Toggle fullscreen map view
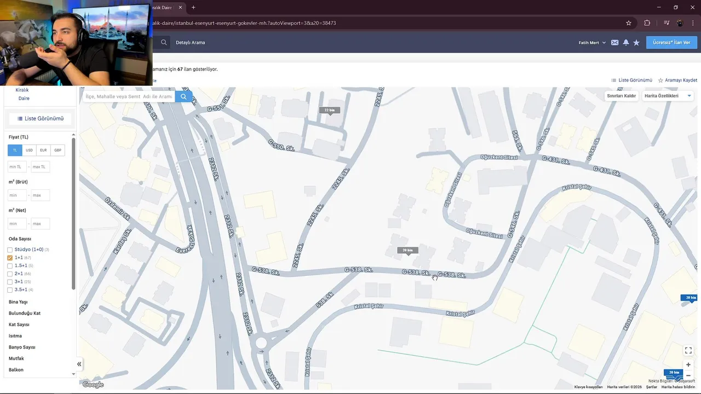 [688, 350]
